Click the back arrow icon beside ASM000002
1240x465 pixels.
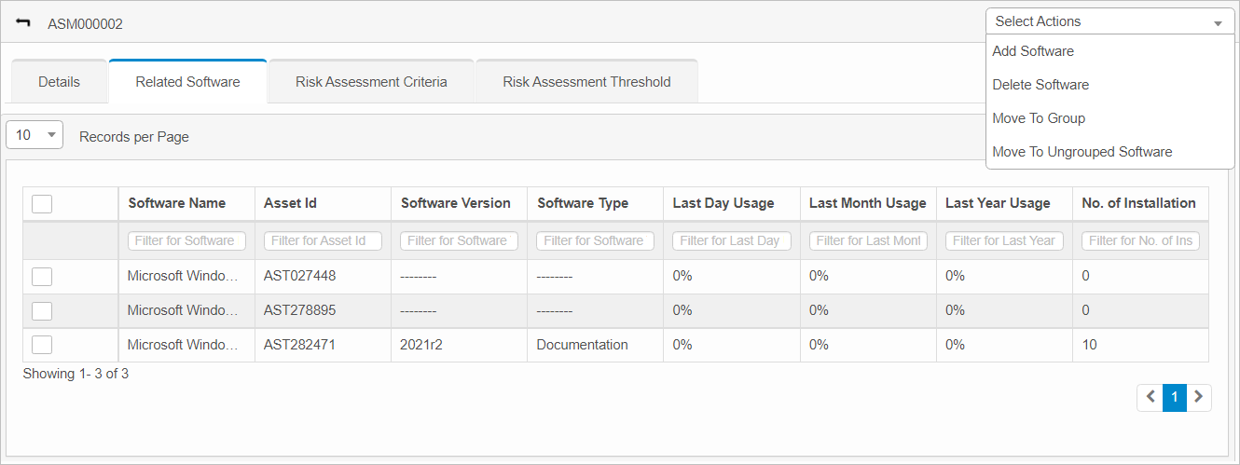pyautogui.click(x=23, y=22)
